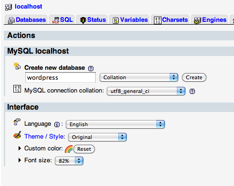Click the MySQL connection collation icon

click(x=17, y=89)
